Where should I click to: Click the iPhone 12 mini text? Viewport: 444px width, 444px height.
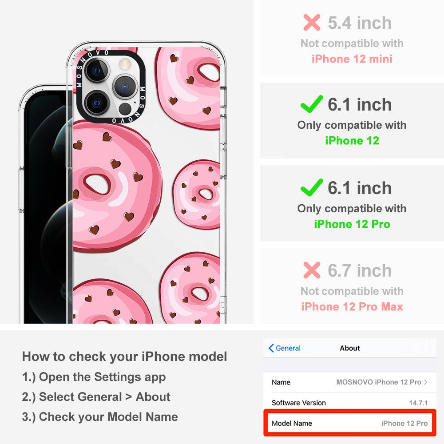pos(352,59)
